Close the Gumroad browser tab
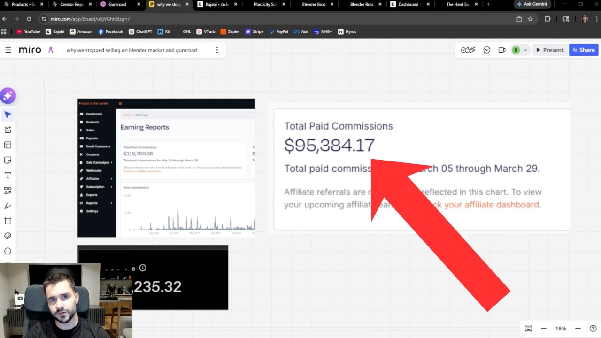Image resolution: width=601 pixels, height=338 pixels. click(139, 4)
